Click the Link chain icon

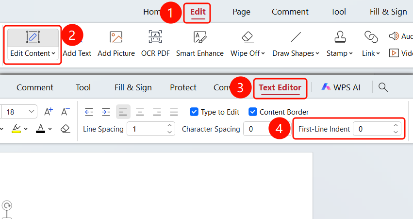point(371,37)
